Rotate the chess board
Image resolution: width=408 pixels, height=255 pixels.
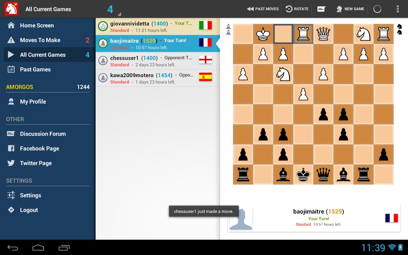click(x=297, y=9)
